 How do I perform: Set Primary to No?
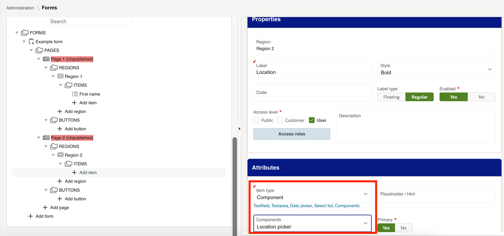[x=403, y=228]
